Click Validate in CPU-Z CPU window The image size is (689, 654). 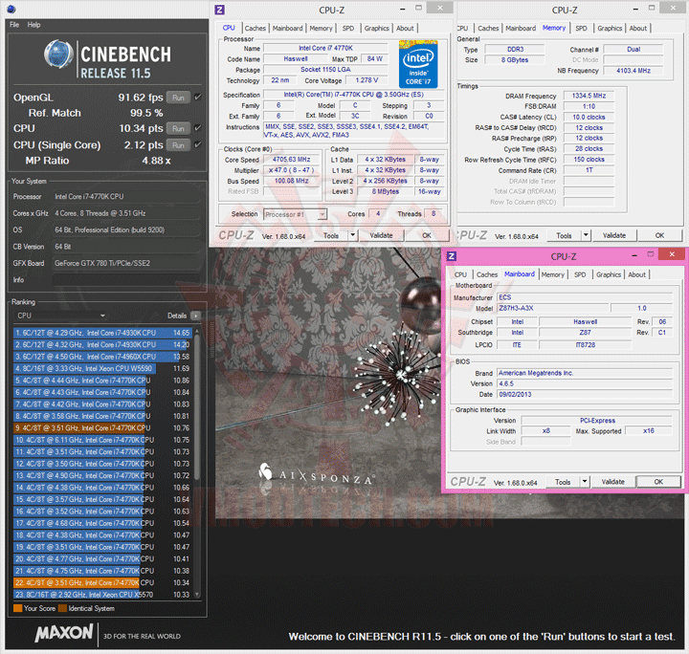pos(381,235)
